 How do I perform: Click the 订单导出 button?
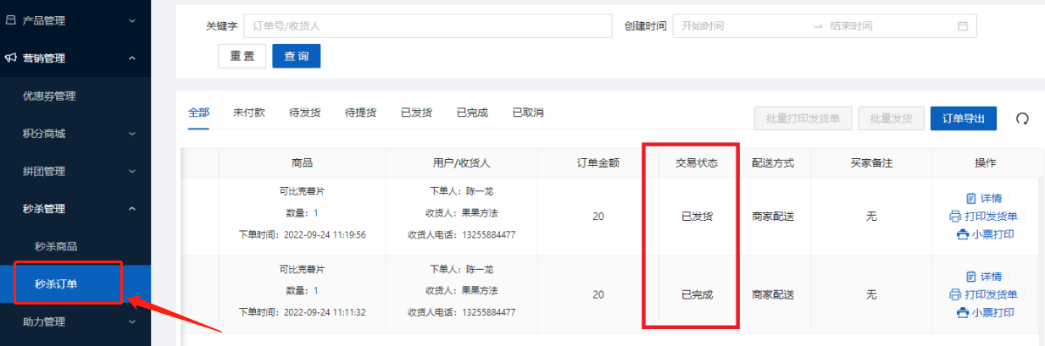pos(963,119)
